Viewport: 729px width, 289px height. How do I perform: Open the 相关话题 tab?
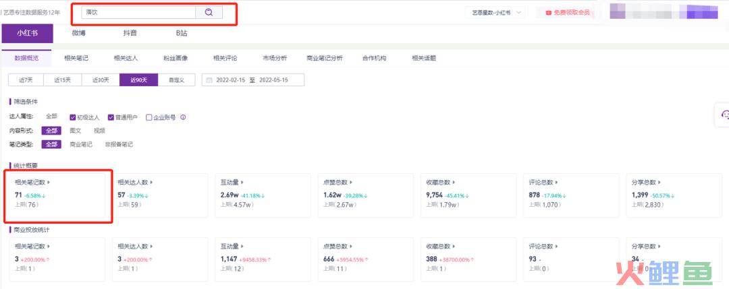coord(424,59)
